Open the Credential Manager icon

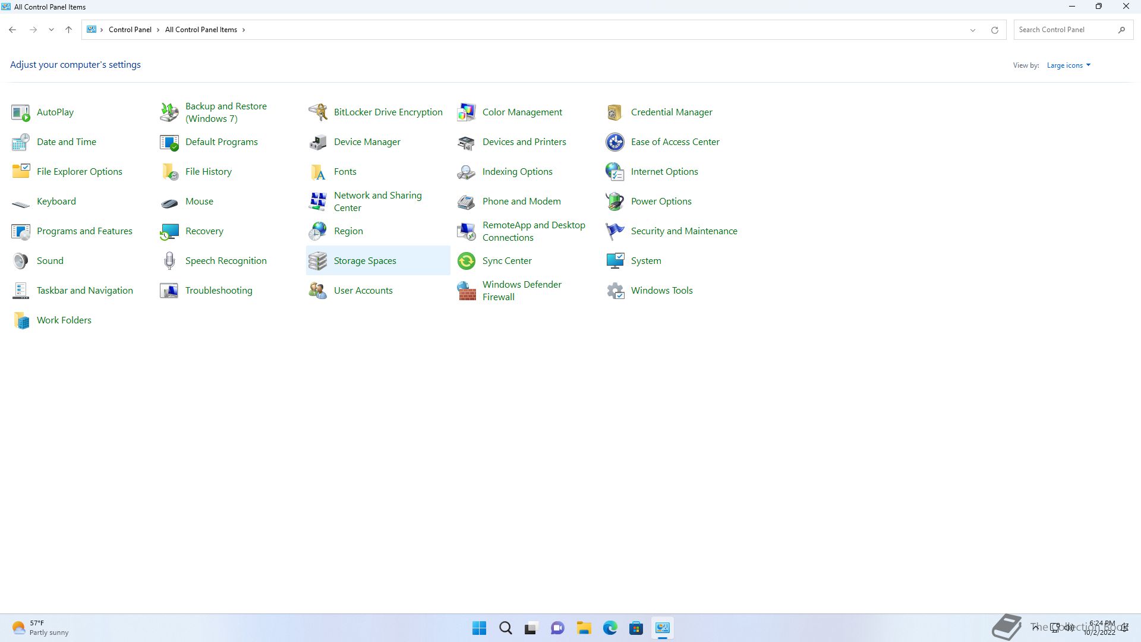[615, 112]
